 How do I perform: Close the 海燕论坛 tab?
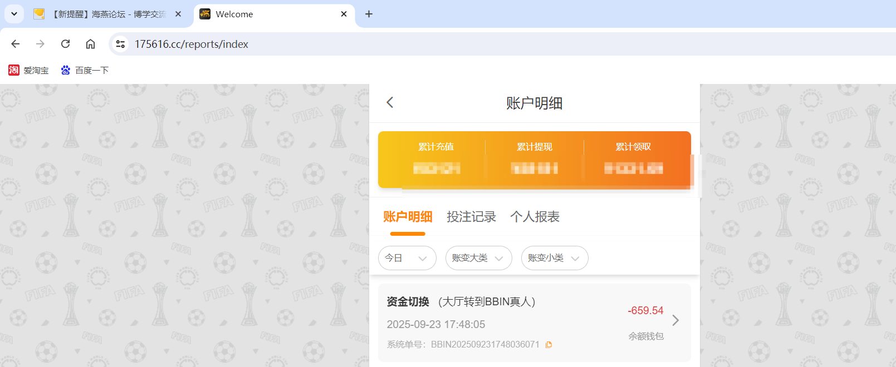click(178, 14)
